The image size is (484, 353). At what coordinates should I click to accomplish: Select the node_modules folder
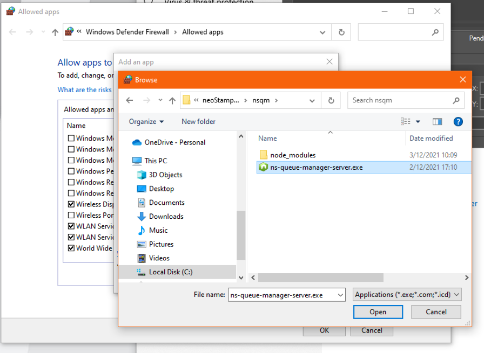(x=293, y=155)
